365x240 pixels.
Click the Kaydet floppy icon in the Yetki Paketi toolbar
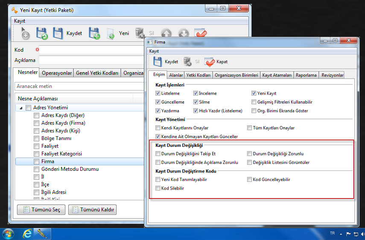pos(58,33)
